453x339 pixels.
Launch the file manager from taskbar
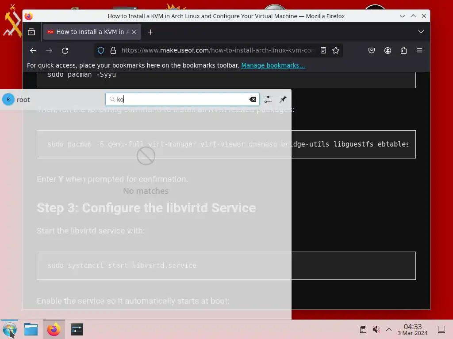coord(31,329)
